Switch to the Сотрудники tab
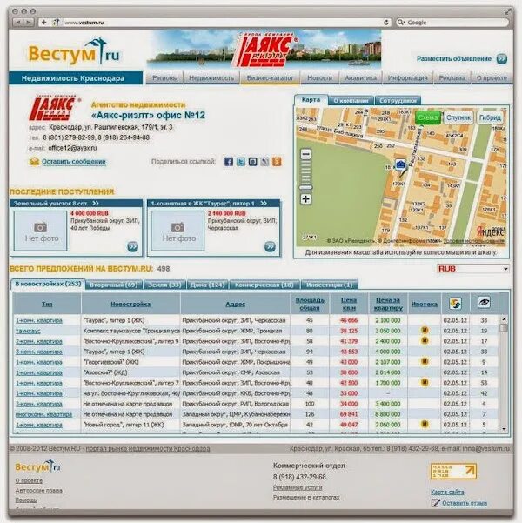522x523 pixels. pyautogui.click(x=398, y=100)
